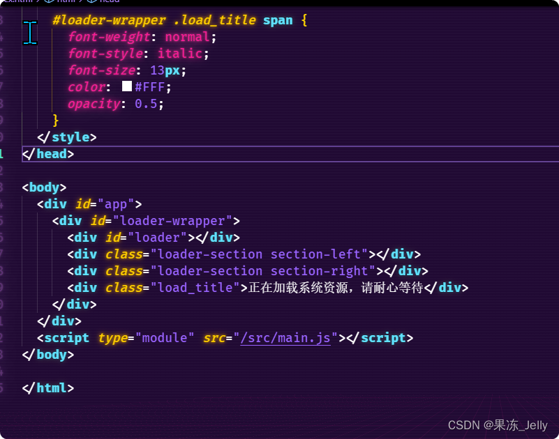
Task: Click the white #FFF color swatch
Action: pos(127,86)
